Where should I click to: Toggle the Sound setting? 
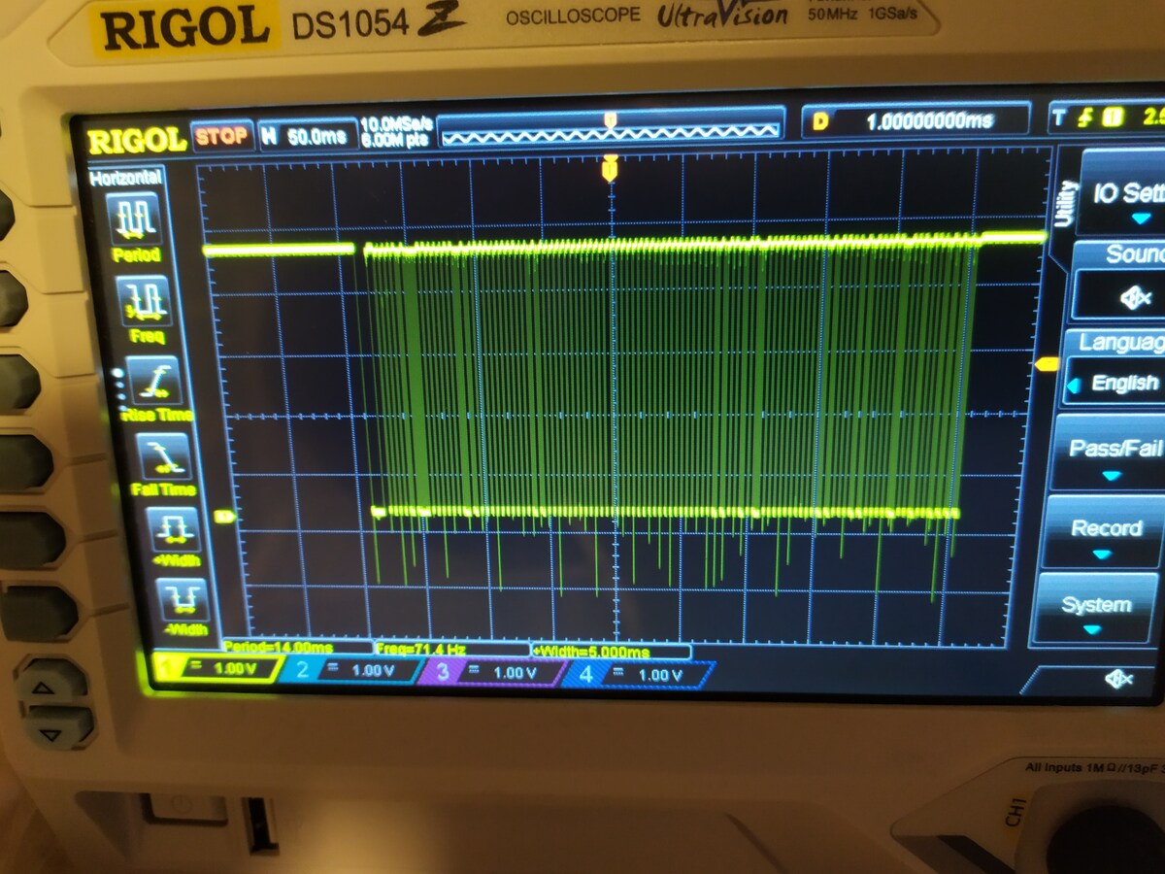[x=1117, y=281]
